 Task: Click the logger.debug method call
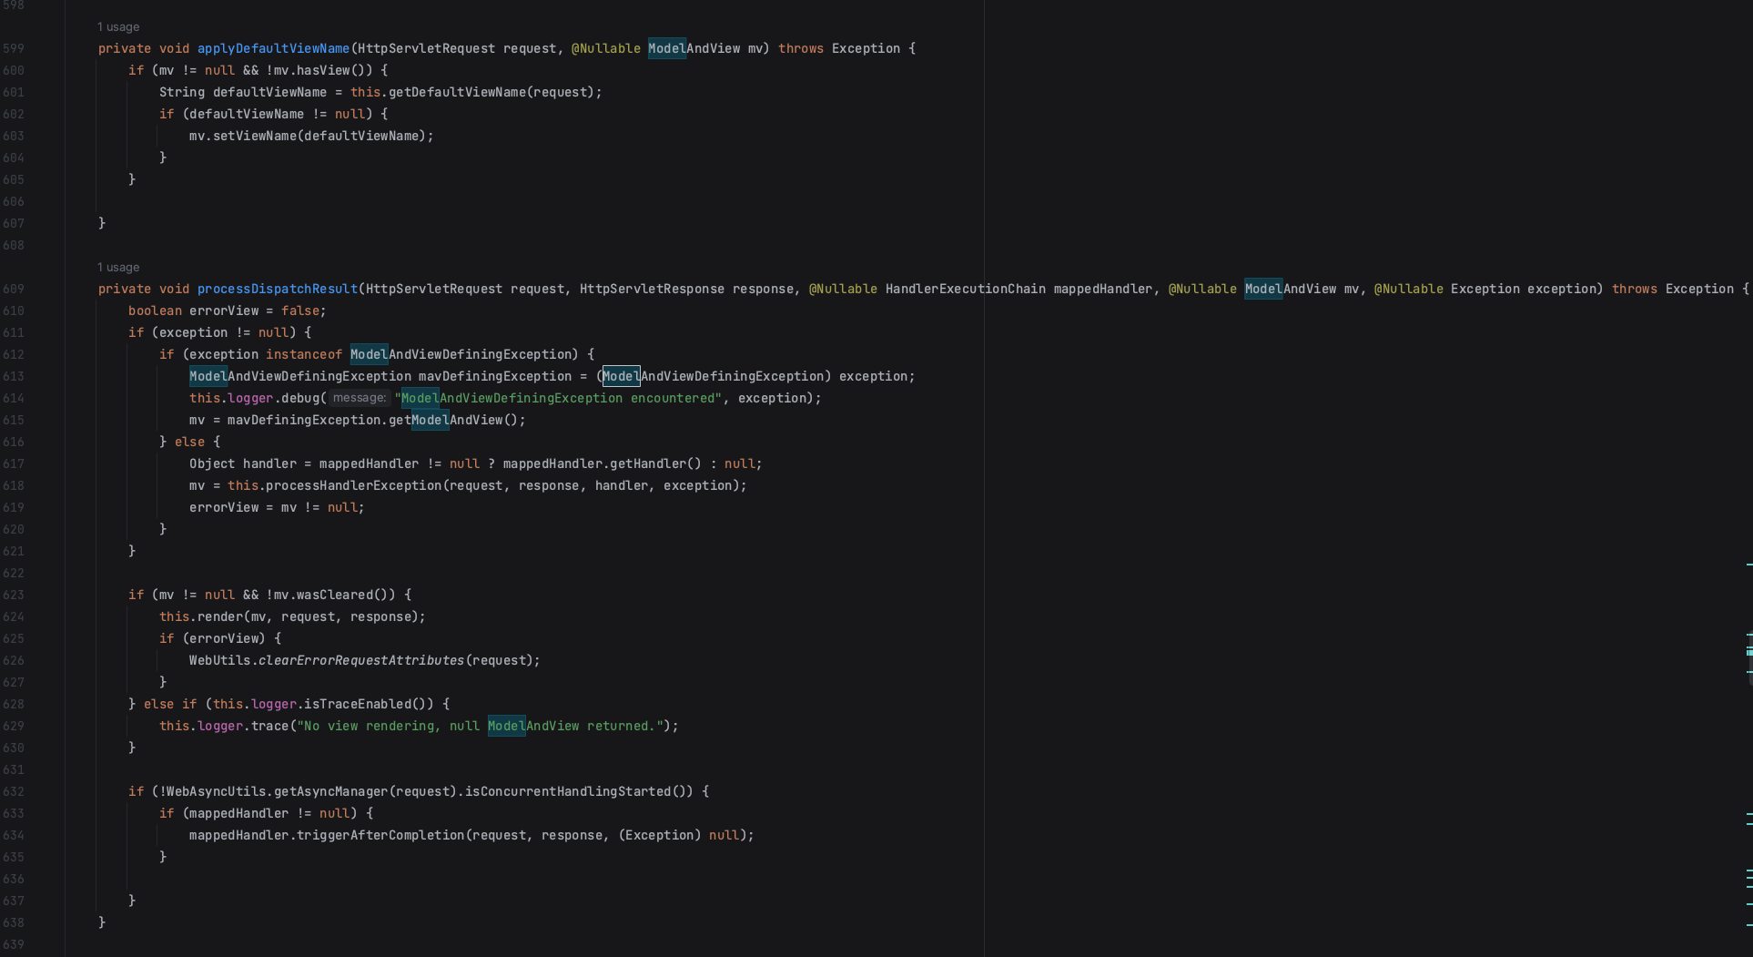(x=300, y=398)
